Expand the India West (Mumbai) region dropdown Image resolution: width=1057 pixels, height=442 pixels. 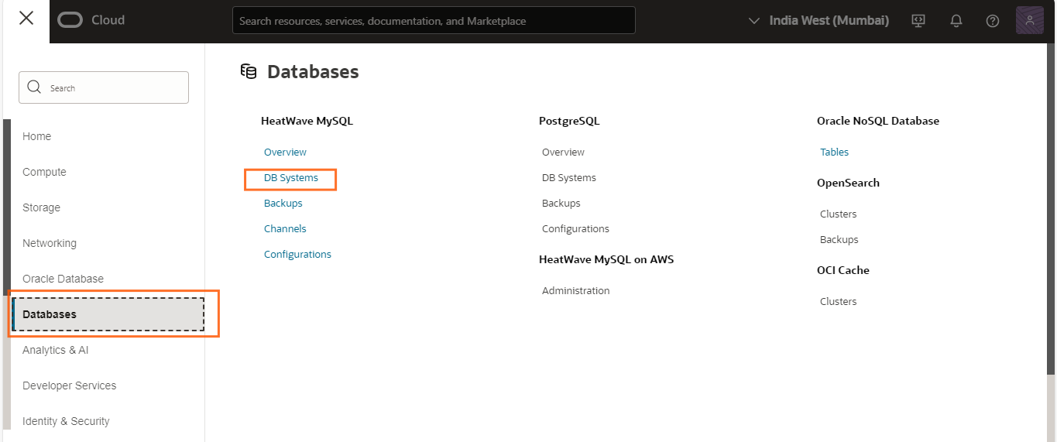click(818, 21)
